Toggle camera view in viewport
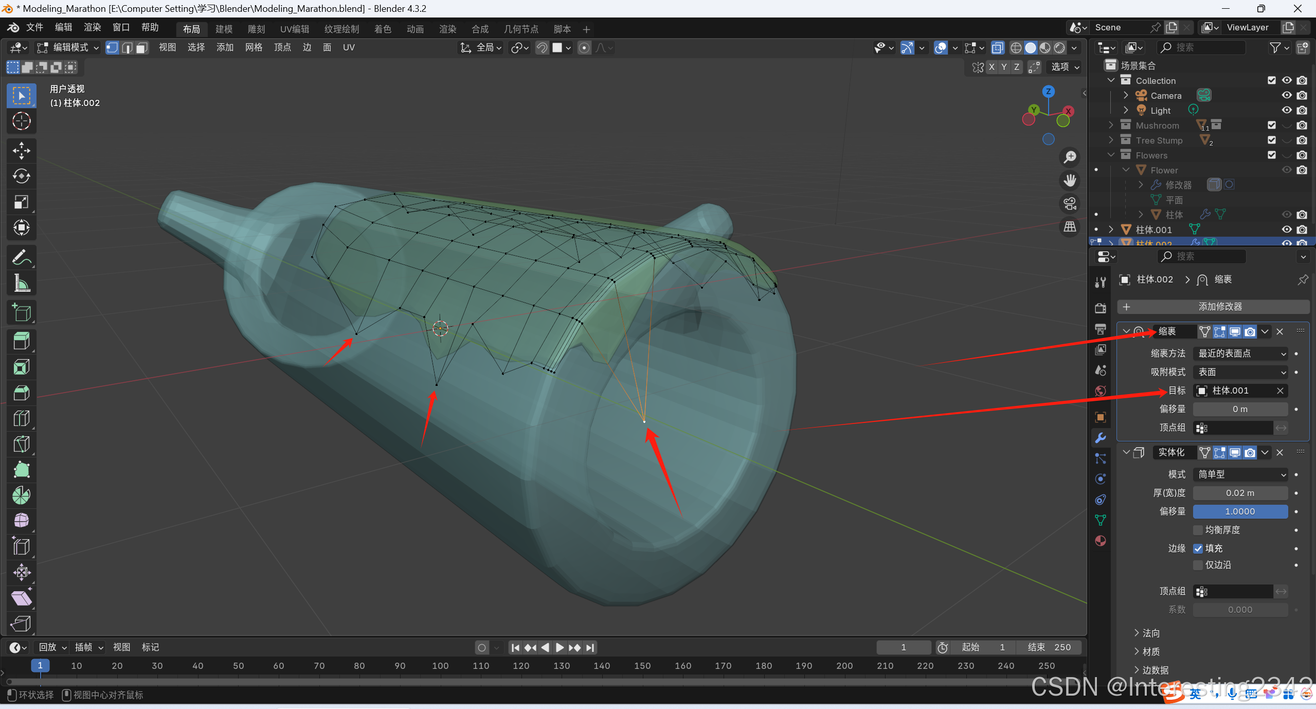Screen dimensions: 1316x709 [1070, 204]
